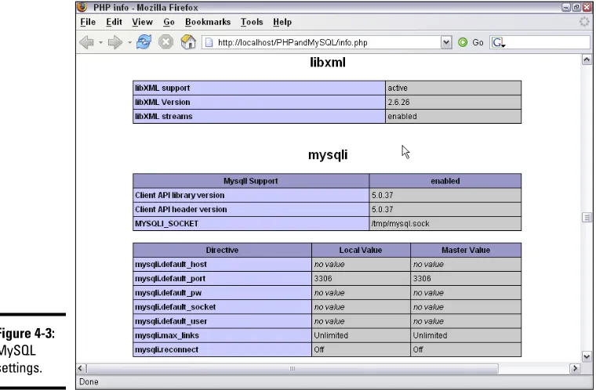Screen dimensions: 596x390
Task: Open the Tools menu
Action: click(x=252, y=22)
